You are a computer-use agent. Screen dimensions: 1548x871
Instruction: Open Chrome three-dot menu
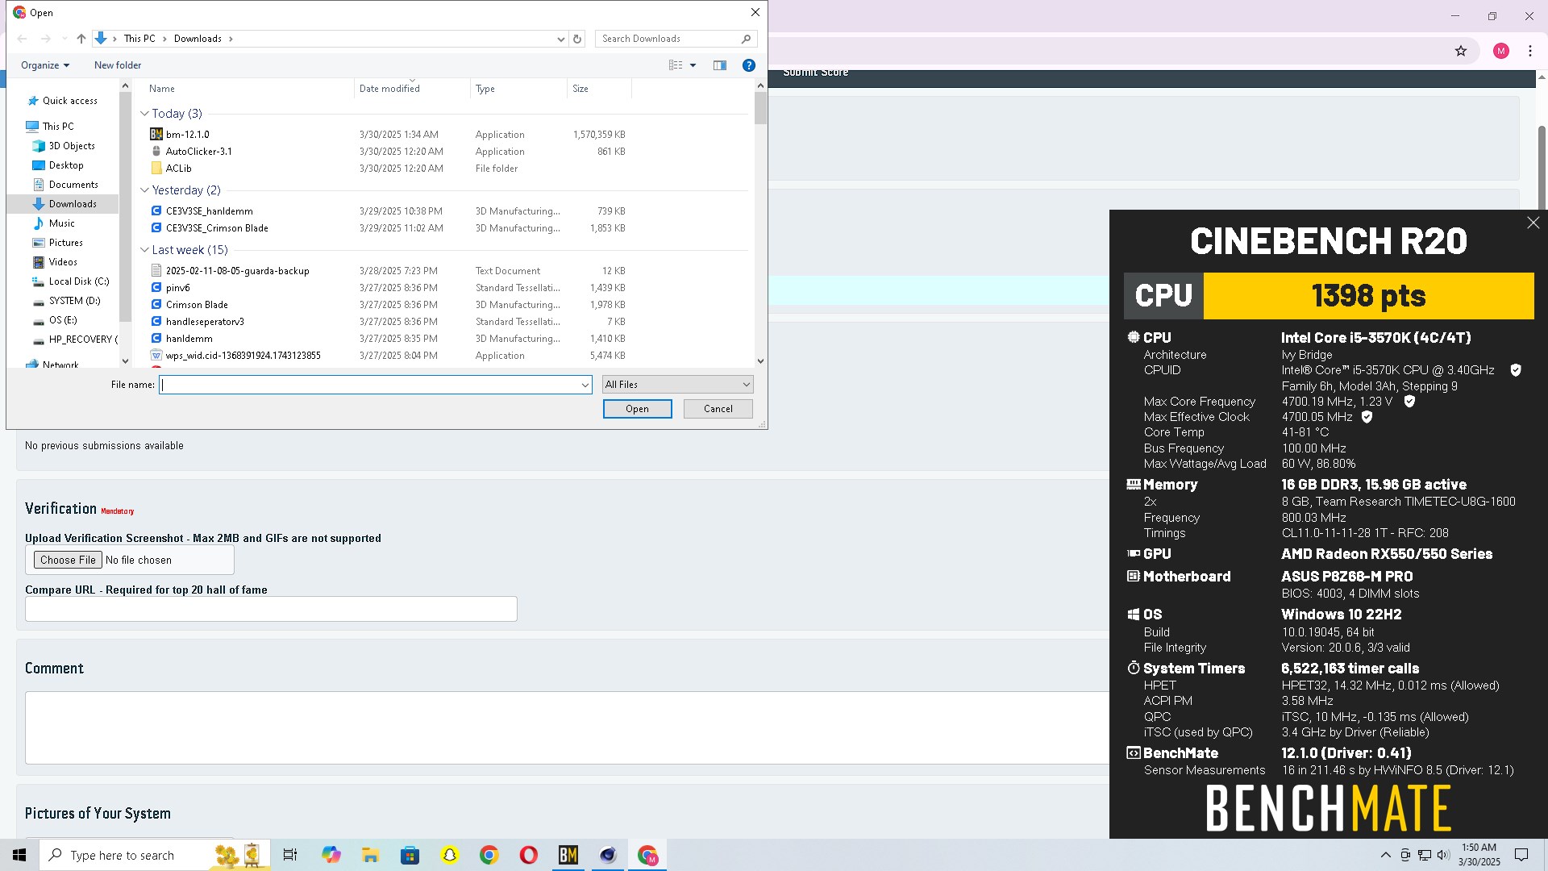tap(1530, 51)
